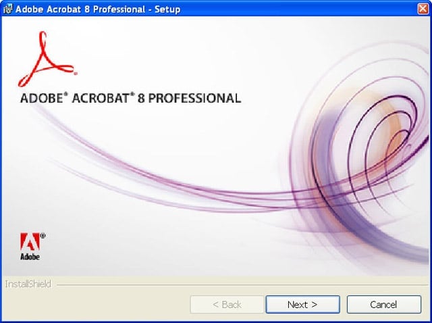432x323 pixels.
Task: Click the installer icon in title bar
Action: (7, 9)
